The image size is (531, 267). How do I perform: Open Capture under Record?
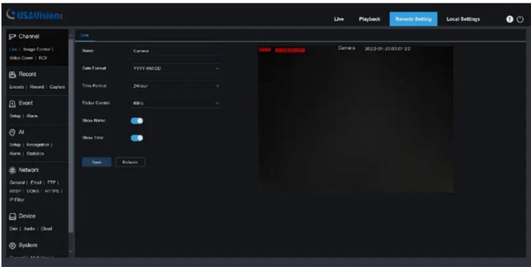pos(57,87)
